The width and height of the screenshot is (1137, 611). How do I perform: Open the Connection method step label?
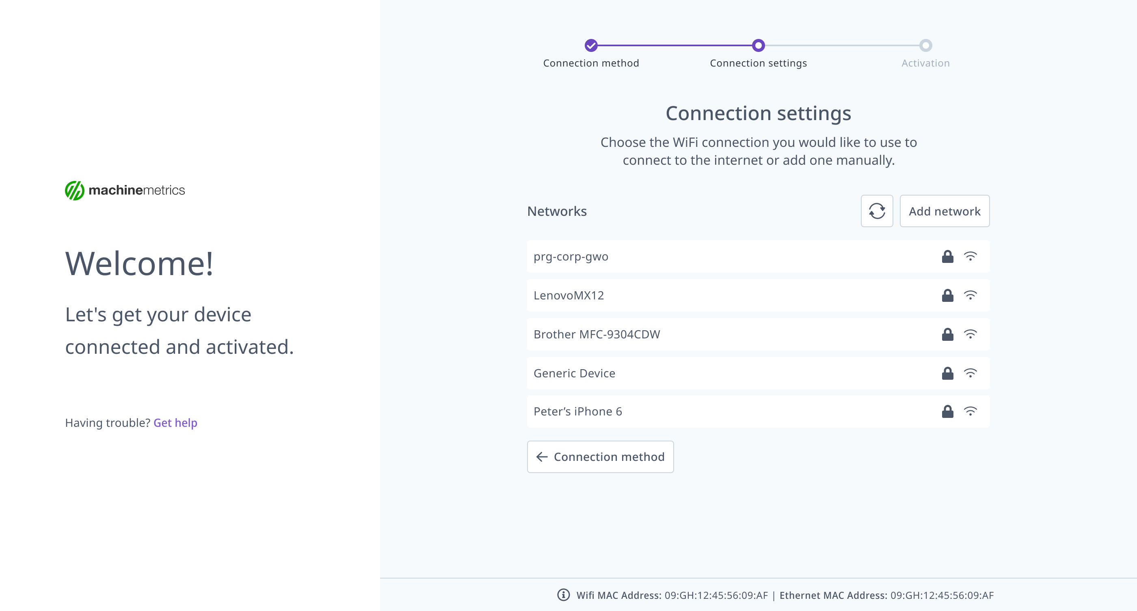591,63
